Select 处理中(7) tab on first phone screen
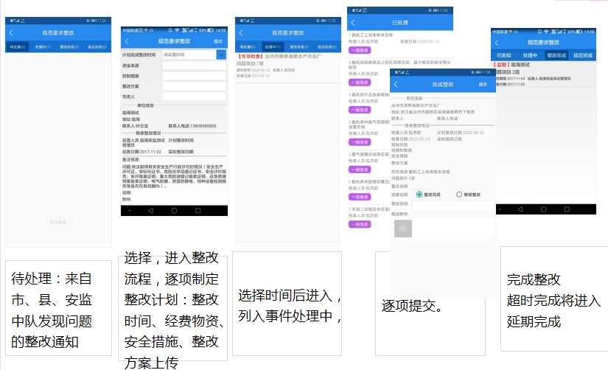The image size is (608, 370). click(x=43, y=47)
